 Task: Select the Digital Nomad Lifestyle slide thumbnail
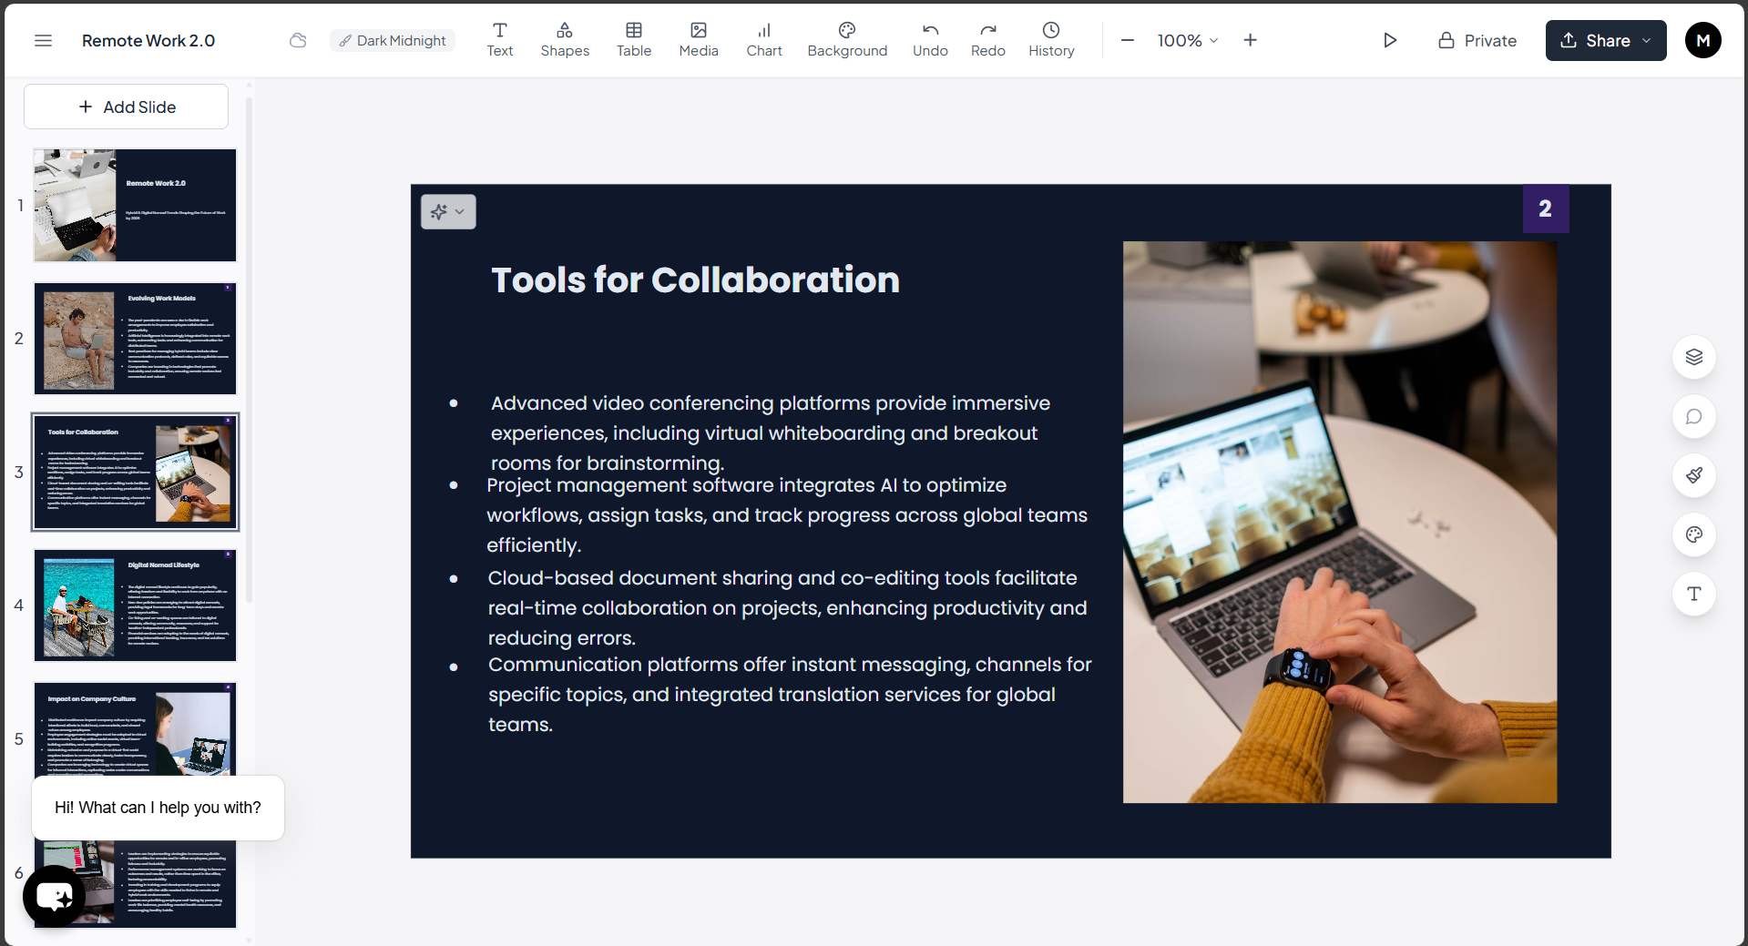click(x=135, y=605)
